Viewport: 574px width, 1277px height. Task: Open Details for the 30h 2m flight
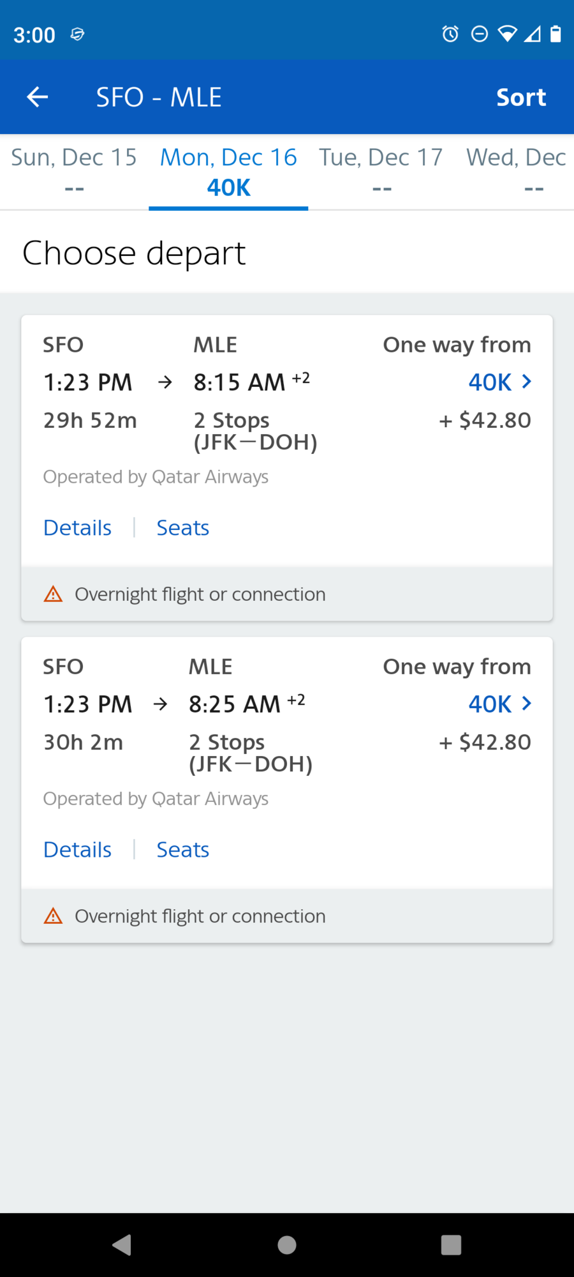pos(77,850)
